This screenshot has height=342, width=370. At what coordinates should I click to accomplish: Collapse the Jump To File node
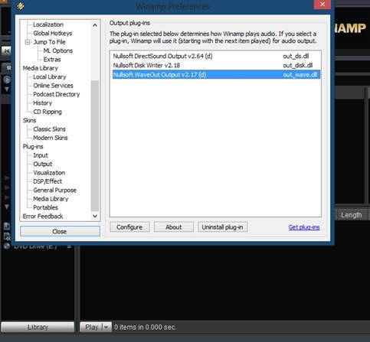click(x=28, y=42)
